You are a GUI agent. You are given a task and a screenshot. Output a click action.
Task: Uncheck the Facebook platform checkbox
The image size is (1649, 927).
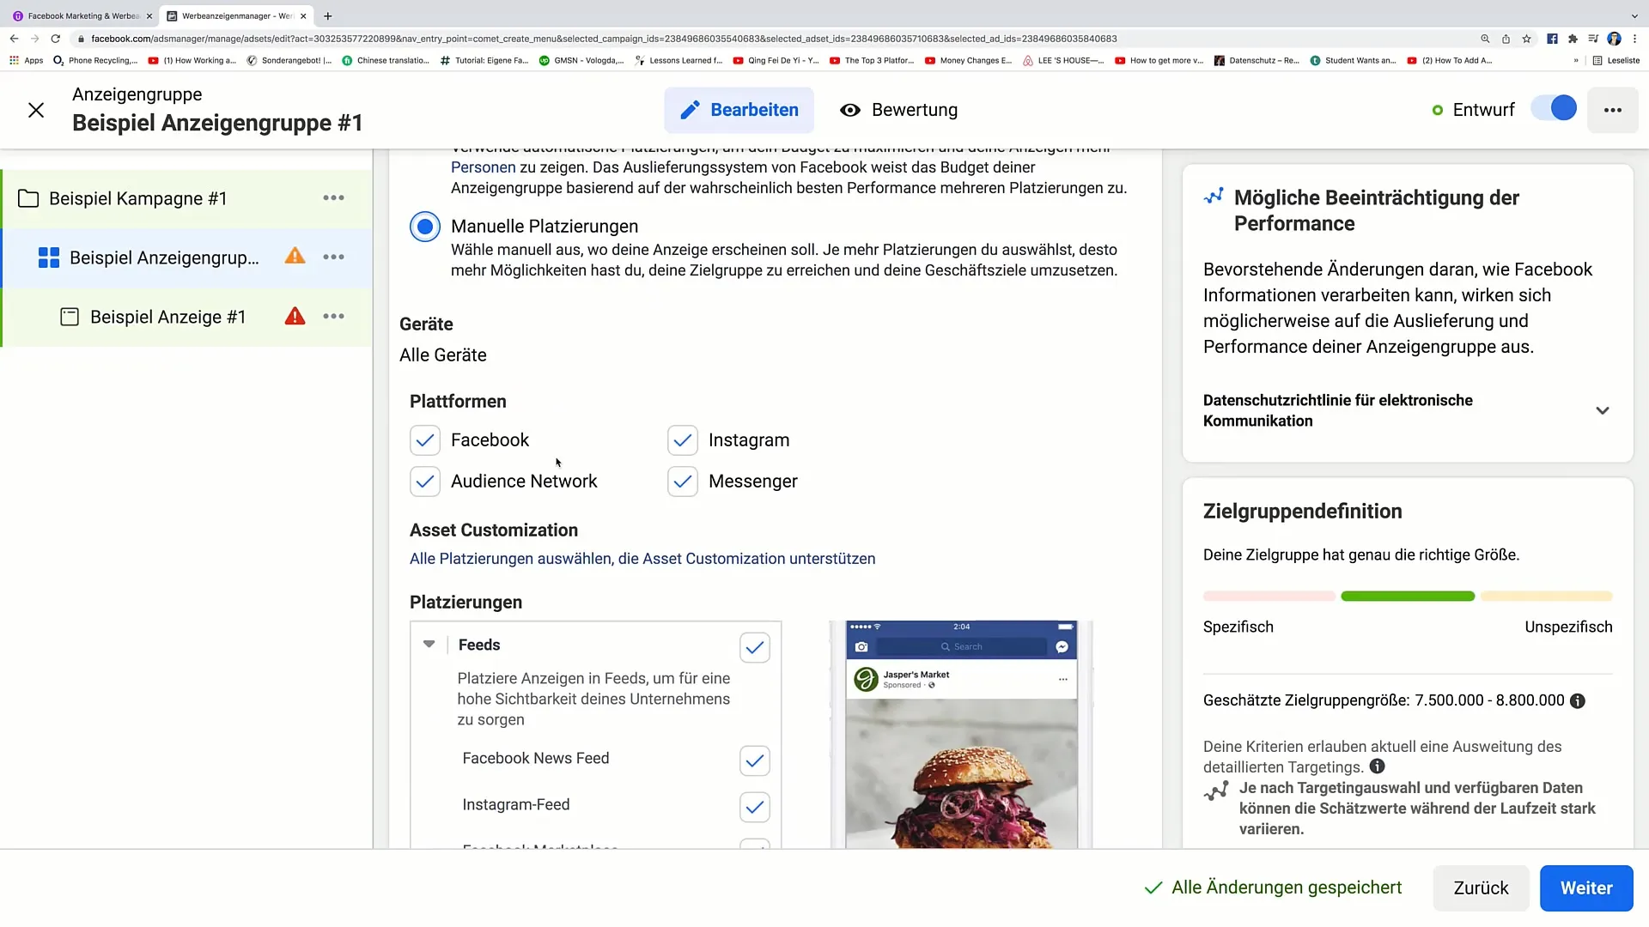[425, 440]
